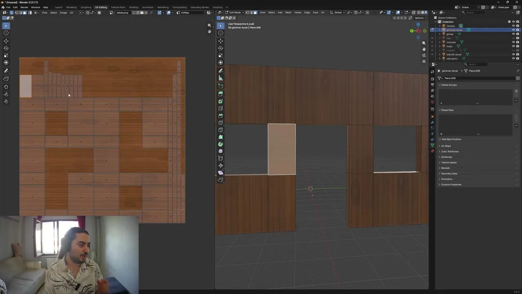Toggle visibility of oda spotu object
Screen dimensions: 522x294
[513, 58]
